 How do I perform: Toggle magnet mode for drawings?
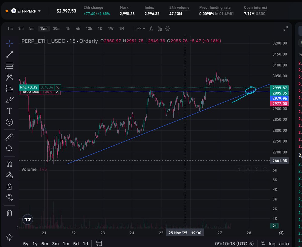click(x=9, y=164)
